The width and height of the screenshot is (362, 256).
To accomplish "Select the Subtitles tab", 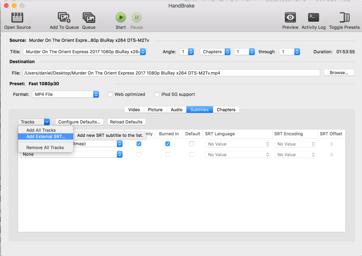I will click(199, 110).
